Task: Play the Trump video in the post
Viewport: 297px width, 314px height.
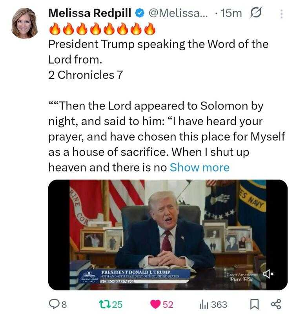Action: click(168, 234)
